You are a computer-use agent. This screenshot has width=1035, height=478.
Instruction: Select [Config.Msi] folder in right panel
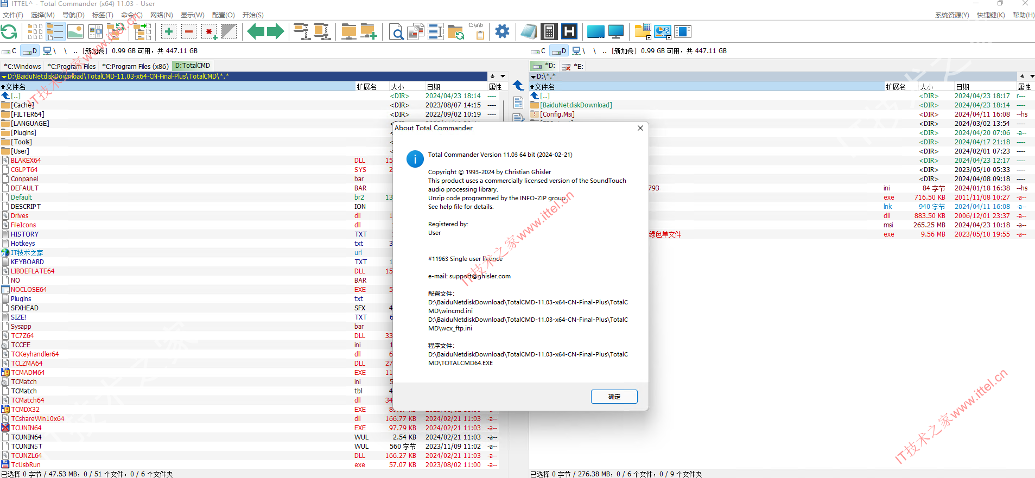click(x=557, y=114)
